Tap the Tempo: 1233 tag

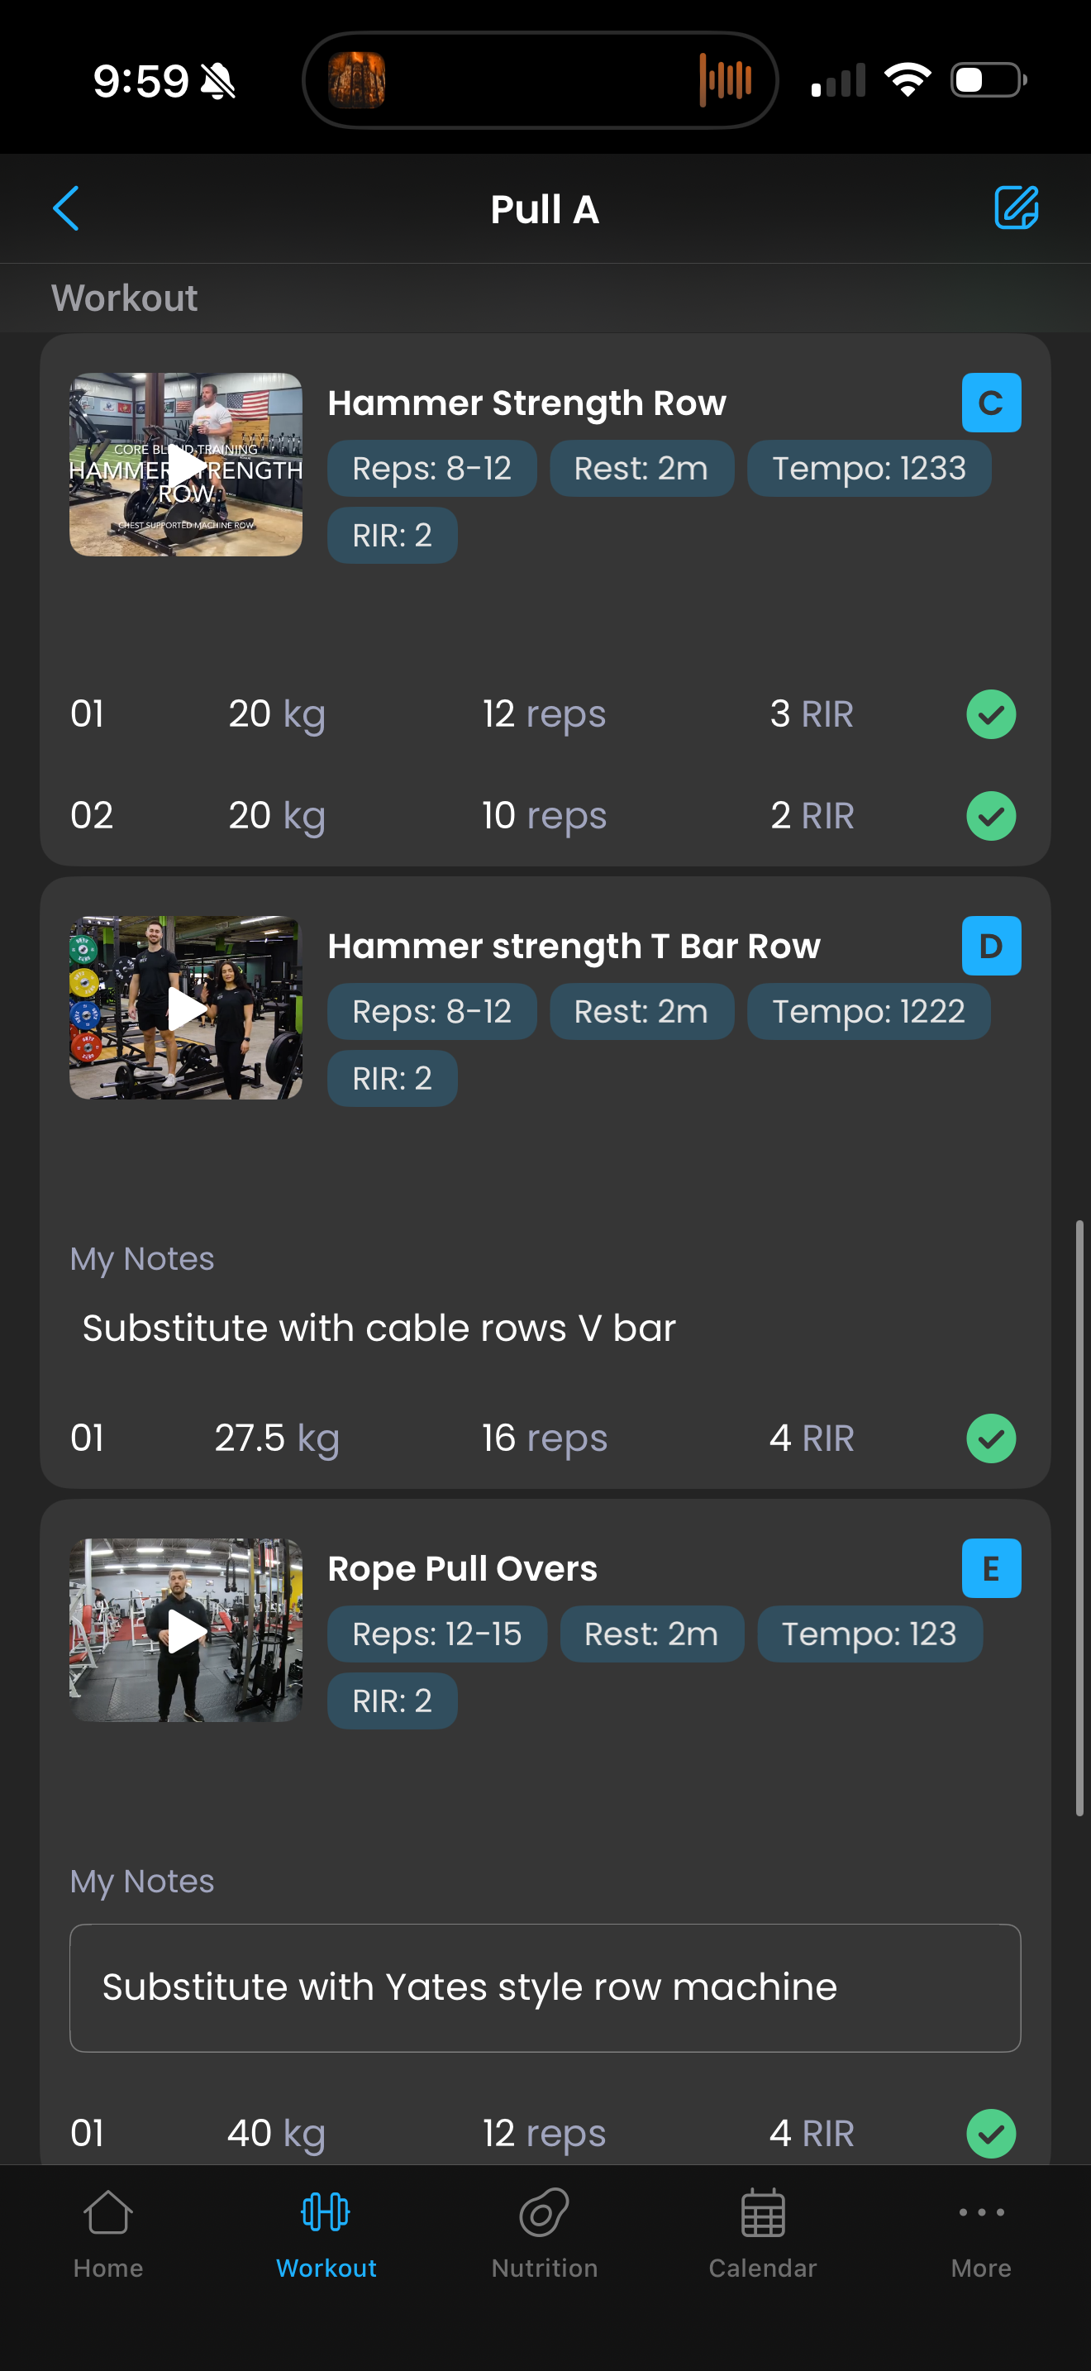(x=869, y=469)
